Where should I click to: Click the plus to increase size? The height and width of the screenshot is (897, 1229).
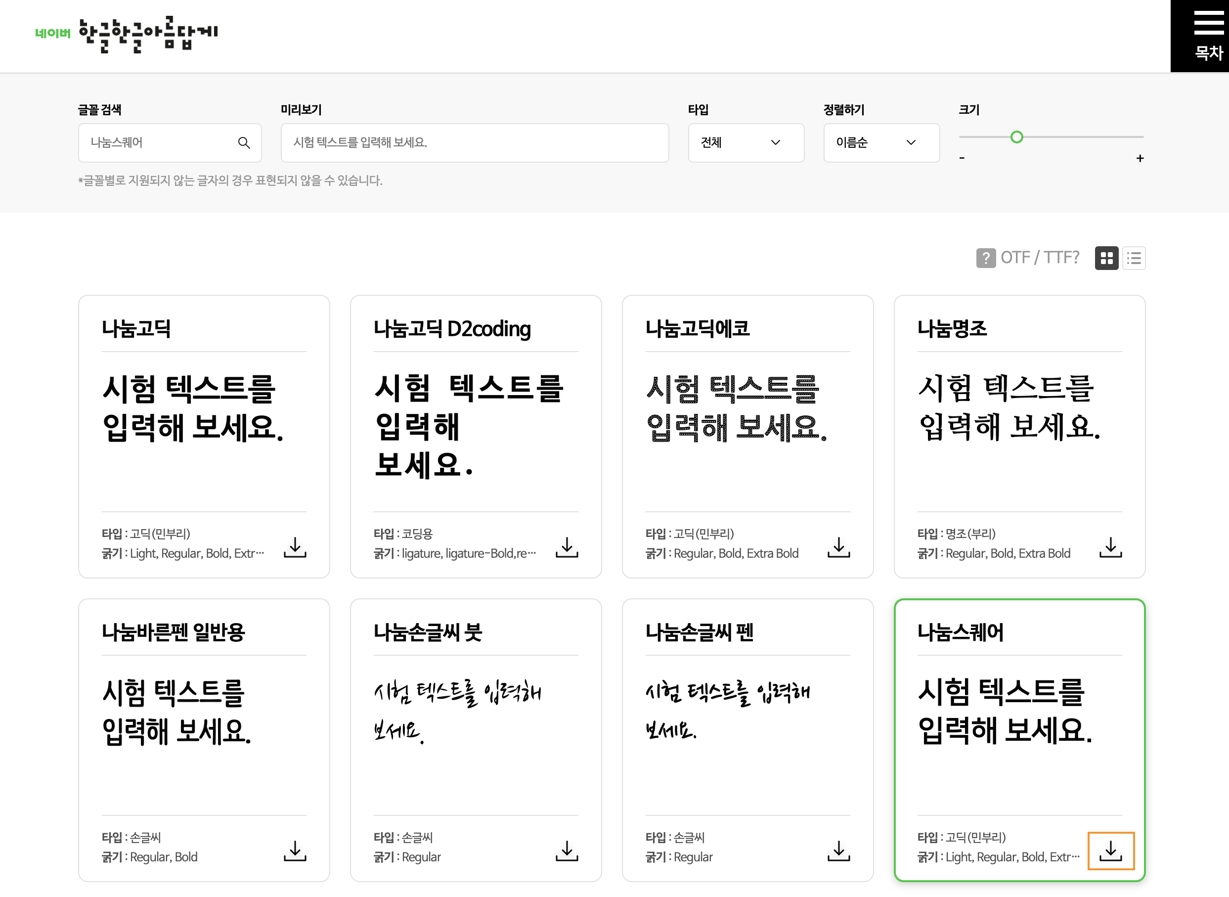click(x=1140, y=159)
